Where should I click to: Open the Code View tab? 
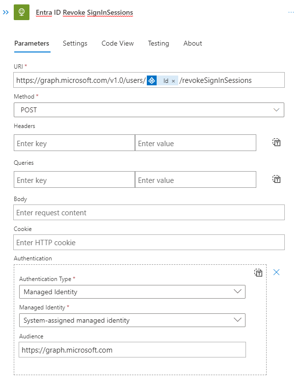[x=117, y=43]
